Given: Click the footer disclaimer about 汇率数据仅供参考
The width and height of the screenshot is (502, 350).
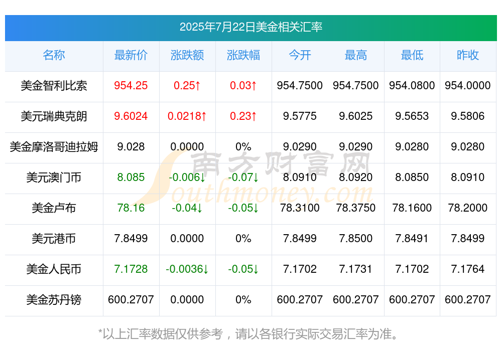Looking at the screenshot, I should 249,334.
